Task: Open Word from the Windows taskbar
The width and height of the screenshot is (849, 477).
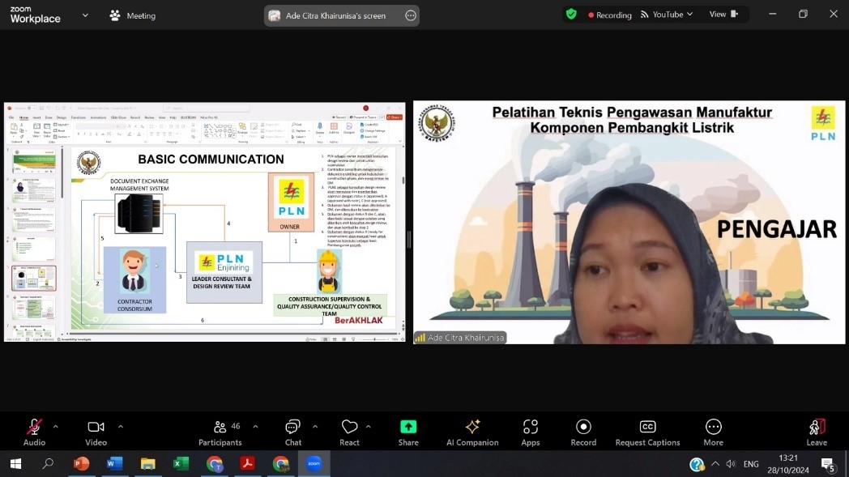Action: pos(114,464)
